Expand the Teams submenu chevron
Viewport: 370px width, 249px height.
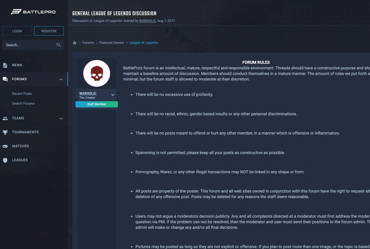(x=61, y=119)
